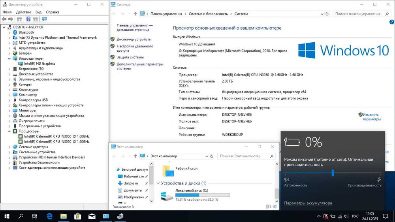Collapse the DESKTOP-N9LVHE6 root node
The width and height of the screenshot is (395, 222).
(4, 27)
